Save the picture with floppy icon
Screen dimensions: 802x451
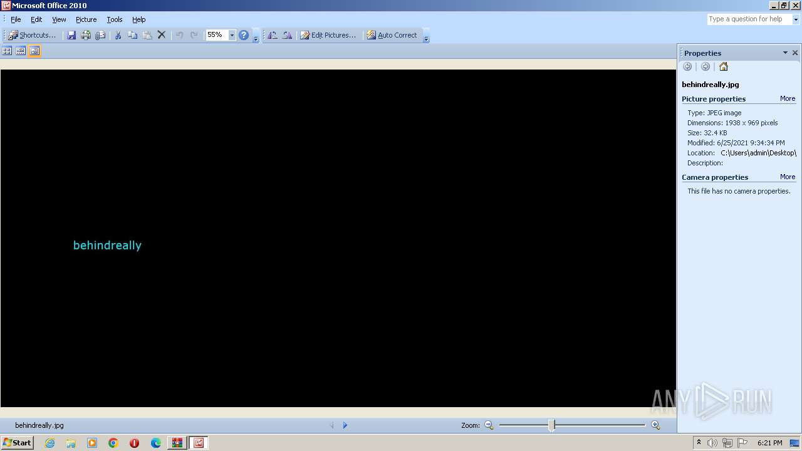[x=71, y=35]
